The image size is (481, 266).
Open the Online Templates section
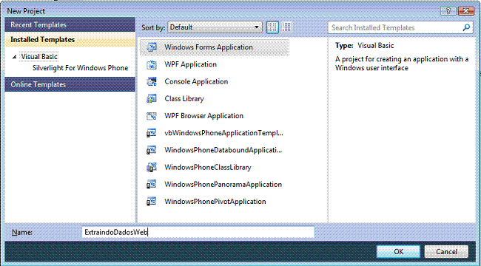click(x=70, y=84)
